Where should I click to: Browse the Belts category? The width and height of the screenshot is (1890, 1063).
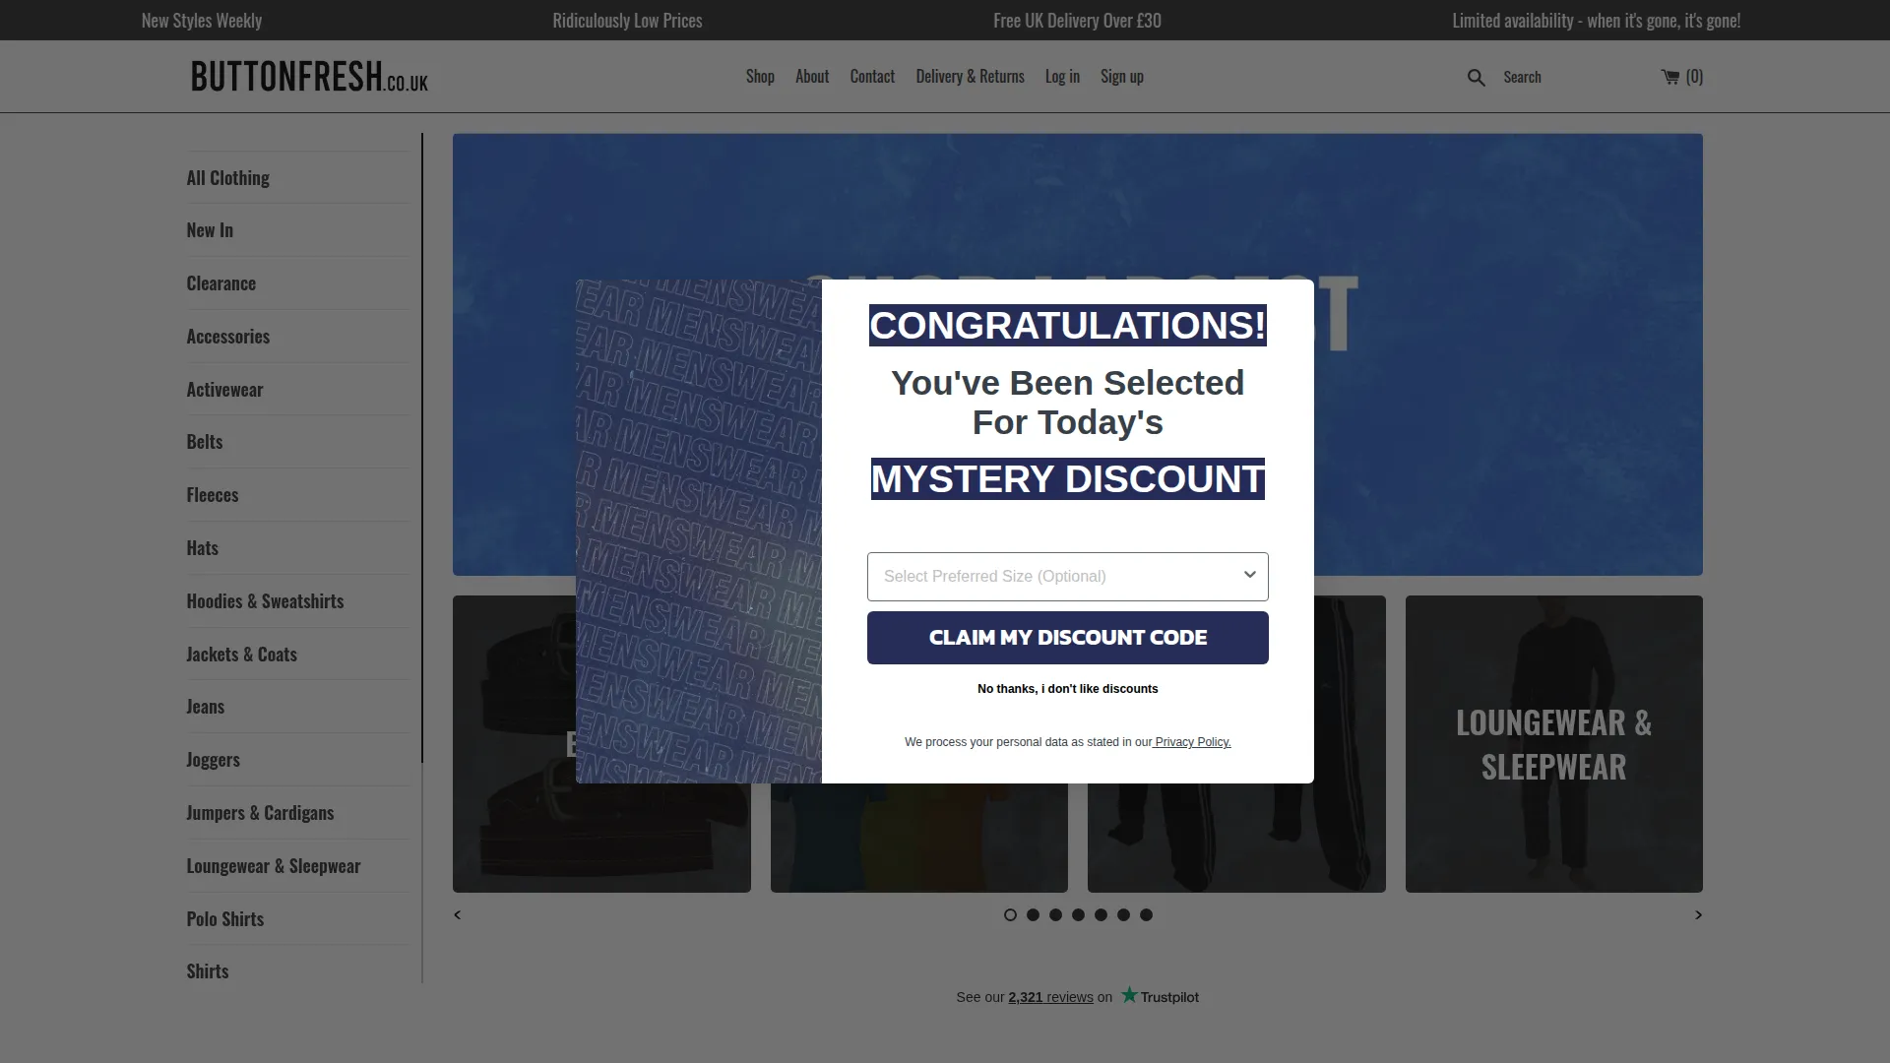(205, 442)
